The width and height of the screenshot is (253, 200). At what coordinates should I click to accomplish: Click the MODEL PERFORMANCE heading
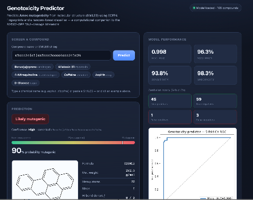167,39
